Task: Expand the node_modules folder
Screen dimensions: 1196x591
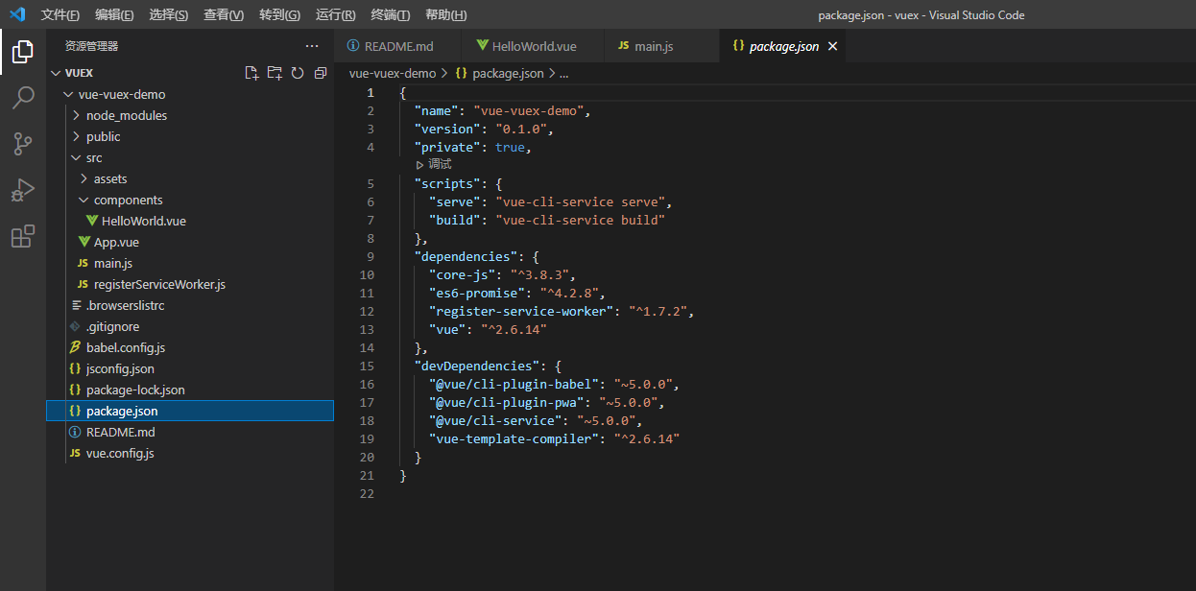Action: tap(190, 115)
